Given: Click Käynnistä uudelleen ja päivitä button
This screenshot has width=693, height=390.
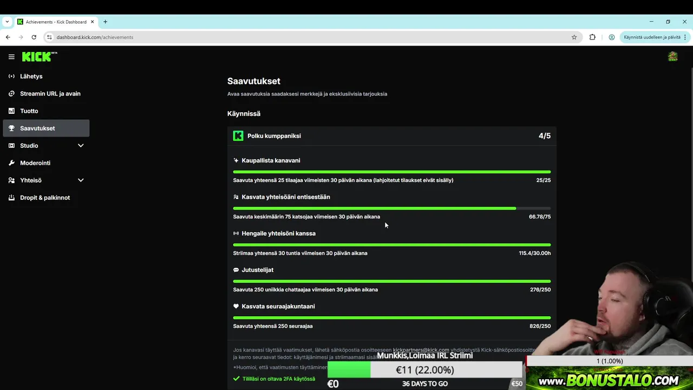Looking at the screenshot, I should click(652, 37).
